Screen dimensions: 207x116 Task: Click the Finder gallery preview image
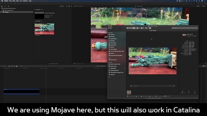click(153, 61)
